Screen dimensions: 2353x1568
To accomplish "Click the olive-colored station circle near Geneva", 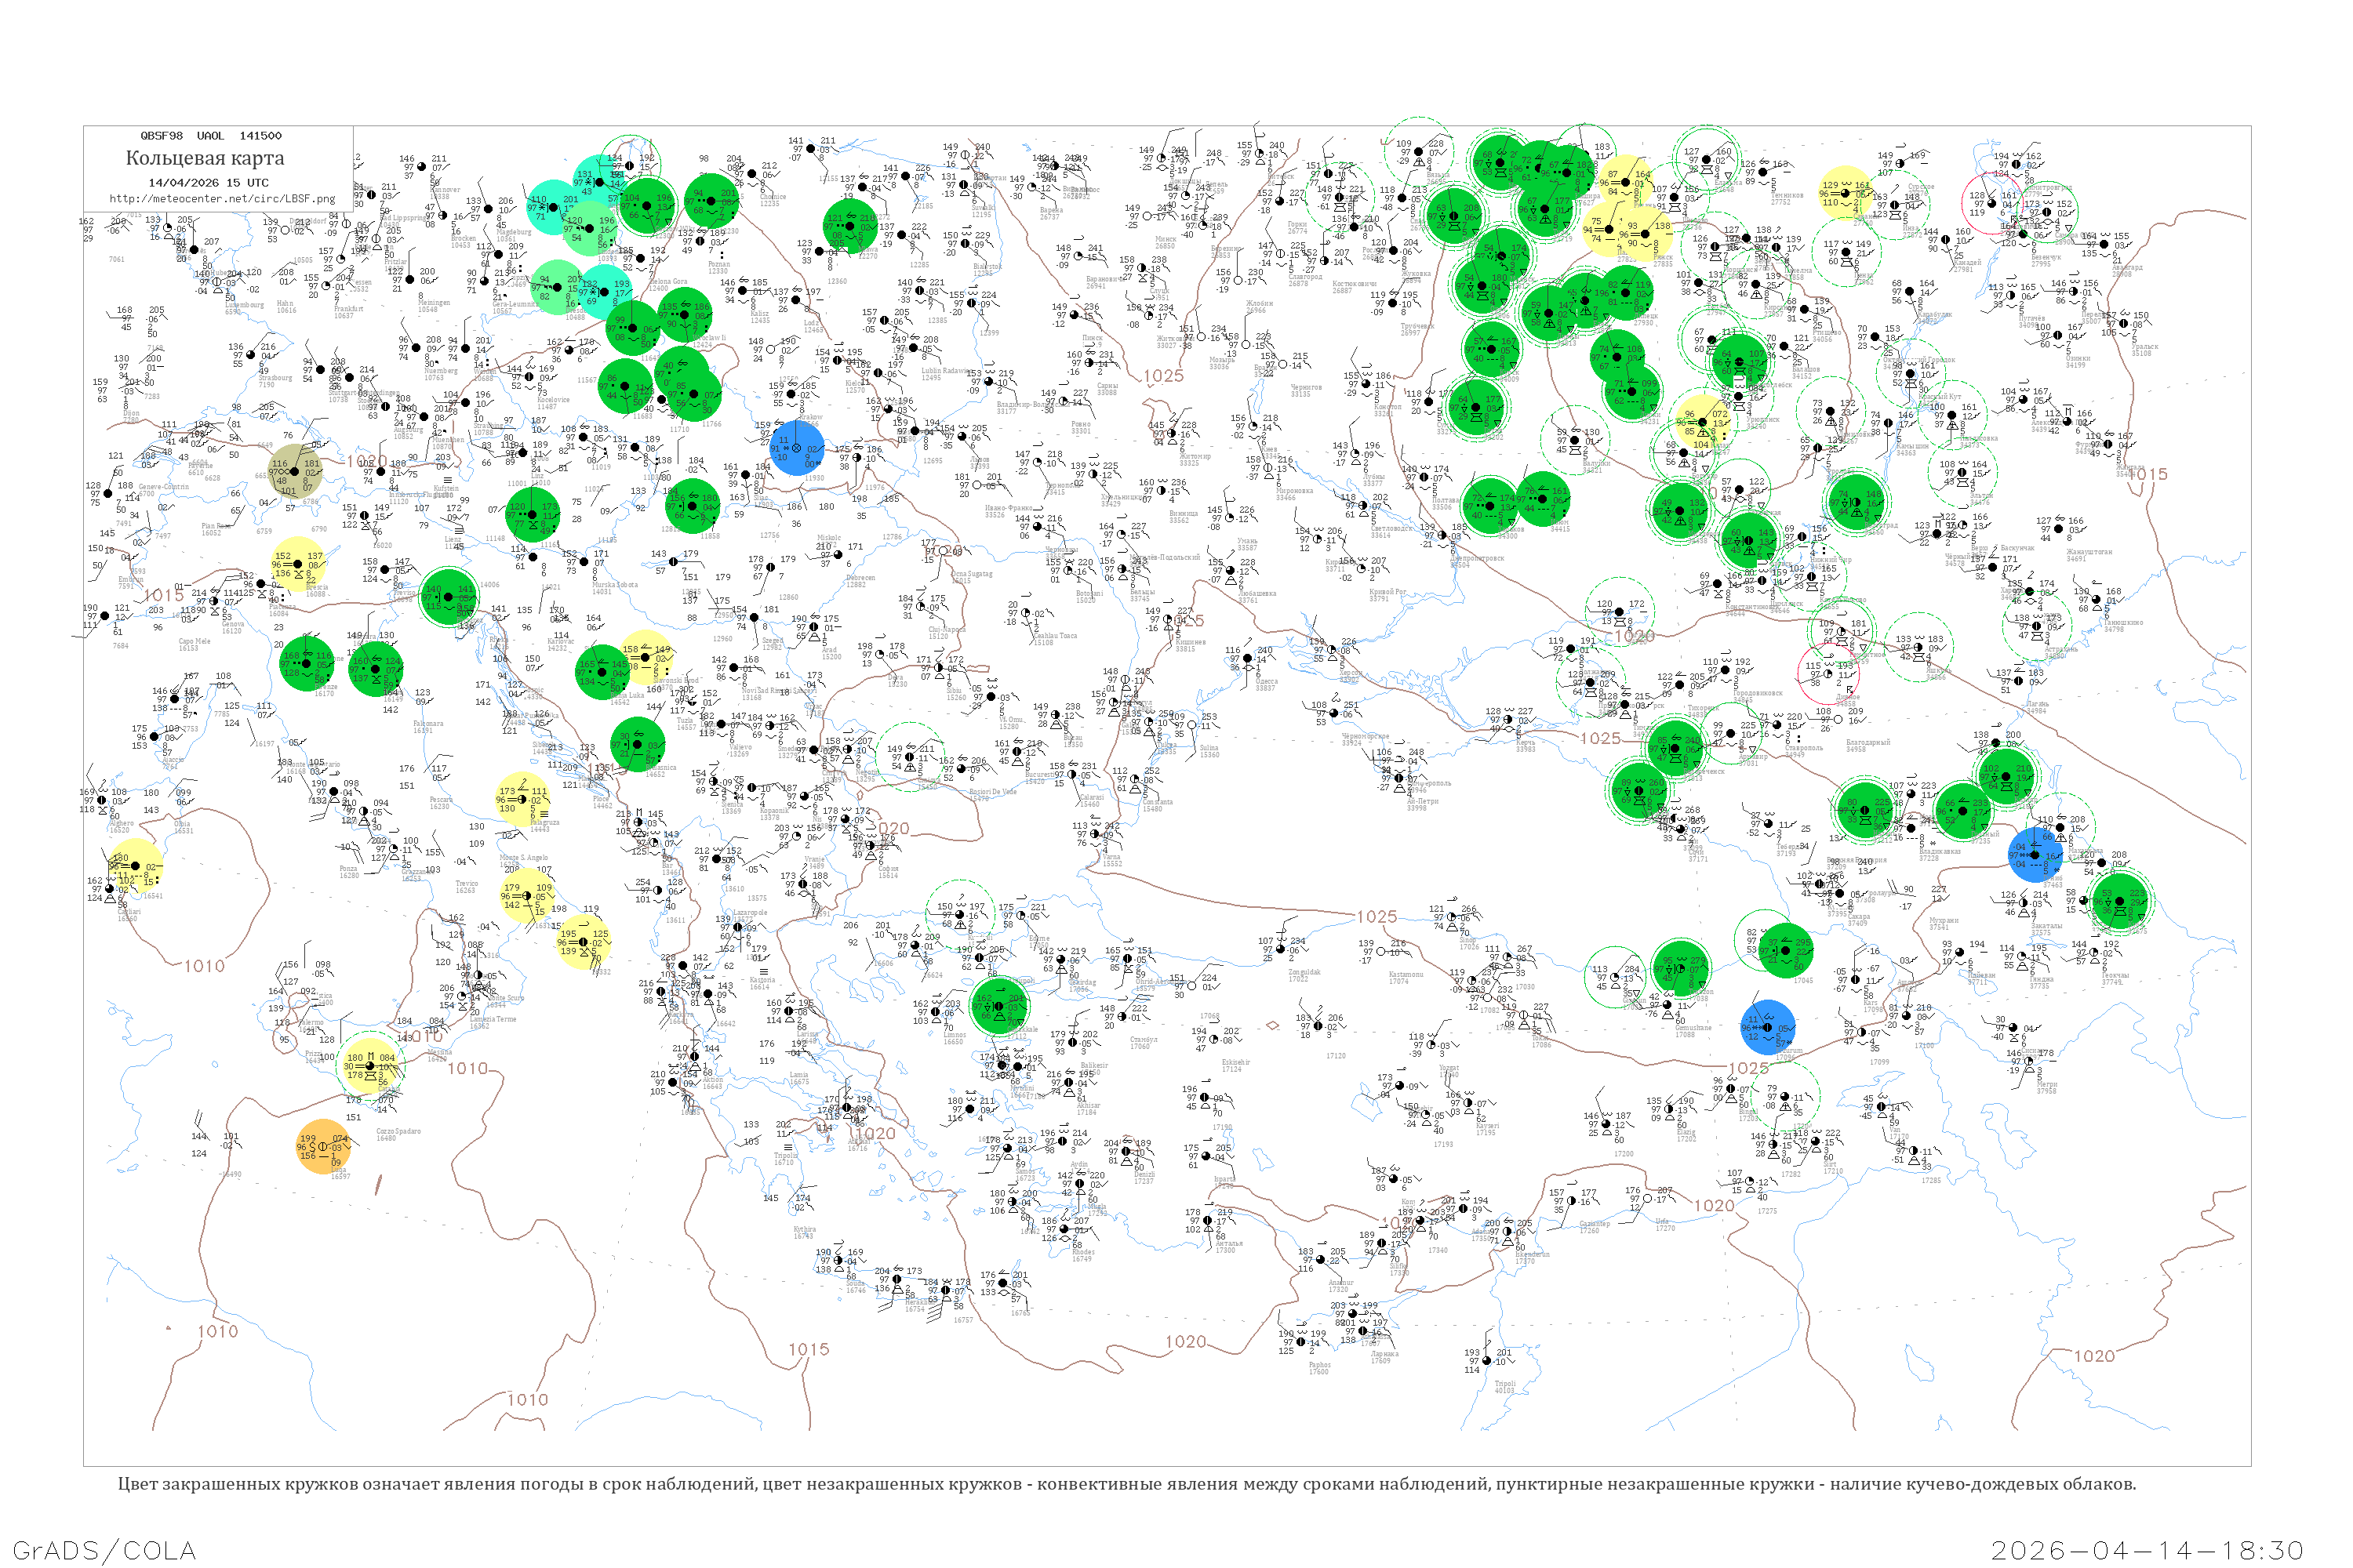I will 295,471.
